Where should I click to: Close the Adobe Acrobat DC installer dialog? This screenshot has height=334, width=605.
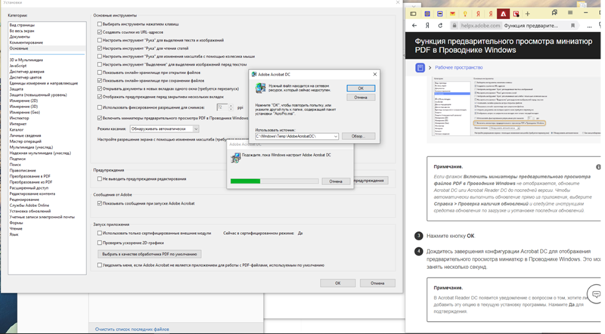(374, 74)
